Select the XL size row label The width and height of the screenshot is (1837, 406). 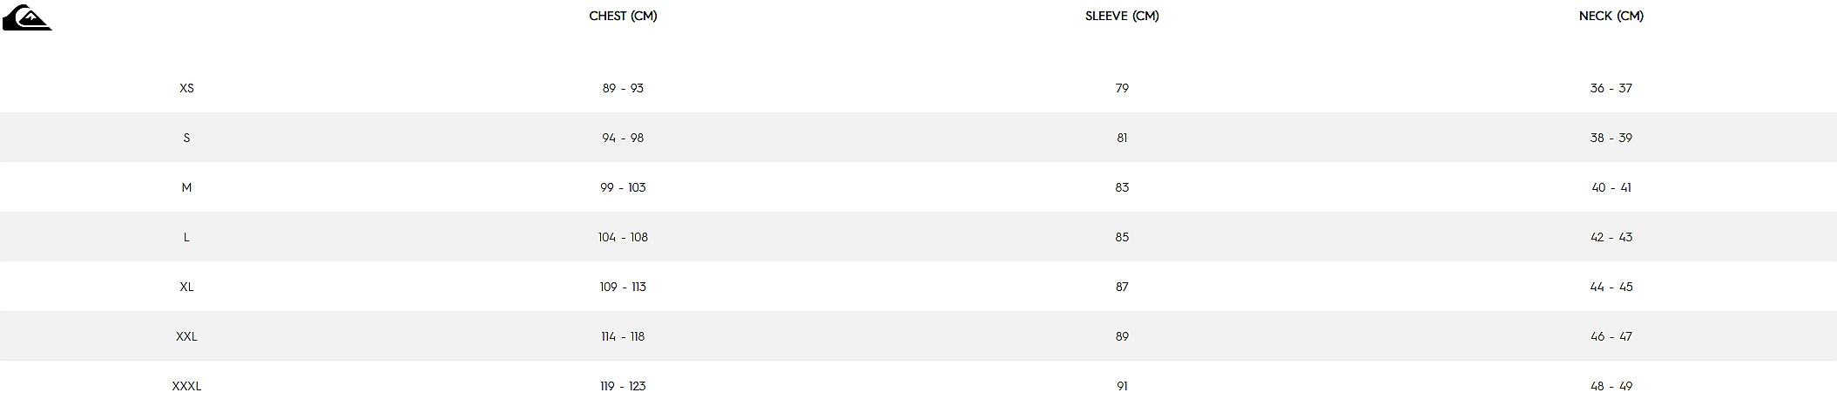click(x=186, y=287)
